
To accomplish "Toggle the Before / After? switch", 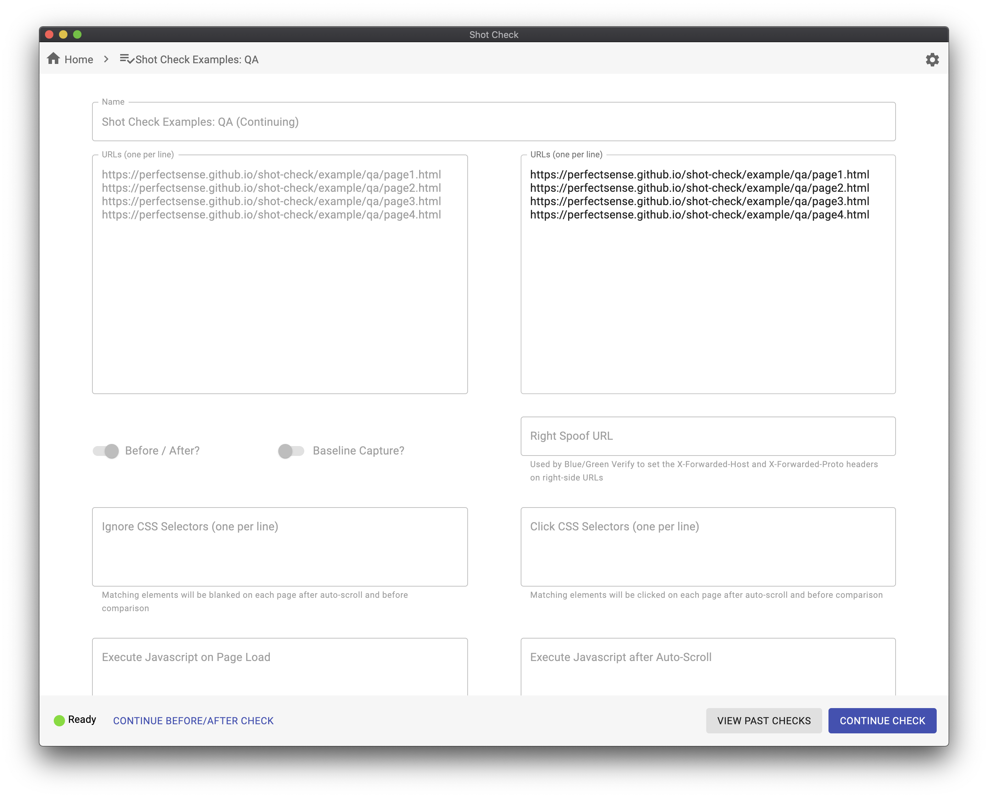I will pyautogui.click(x=106, y=451).
